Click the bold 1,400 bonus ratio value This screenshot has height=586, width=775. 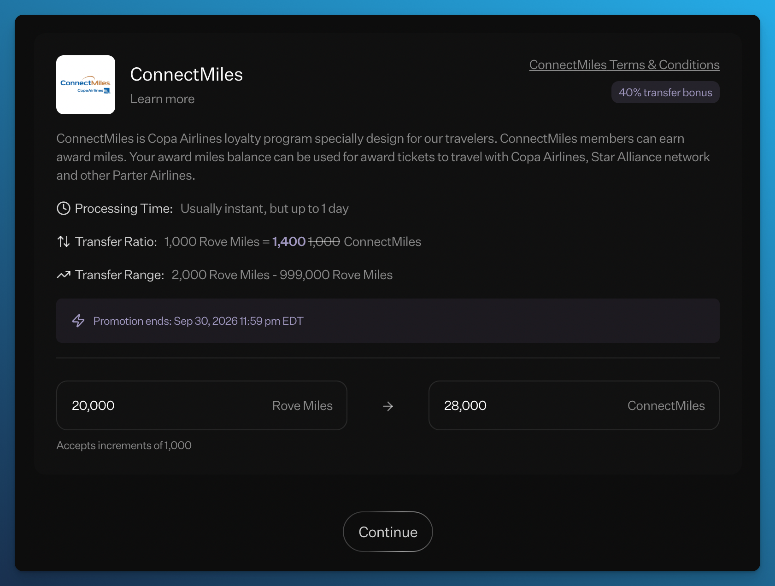point(289,241)
